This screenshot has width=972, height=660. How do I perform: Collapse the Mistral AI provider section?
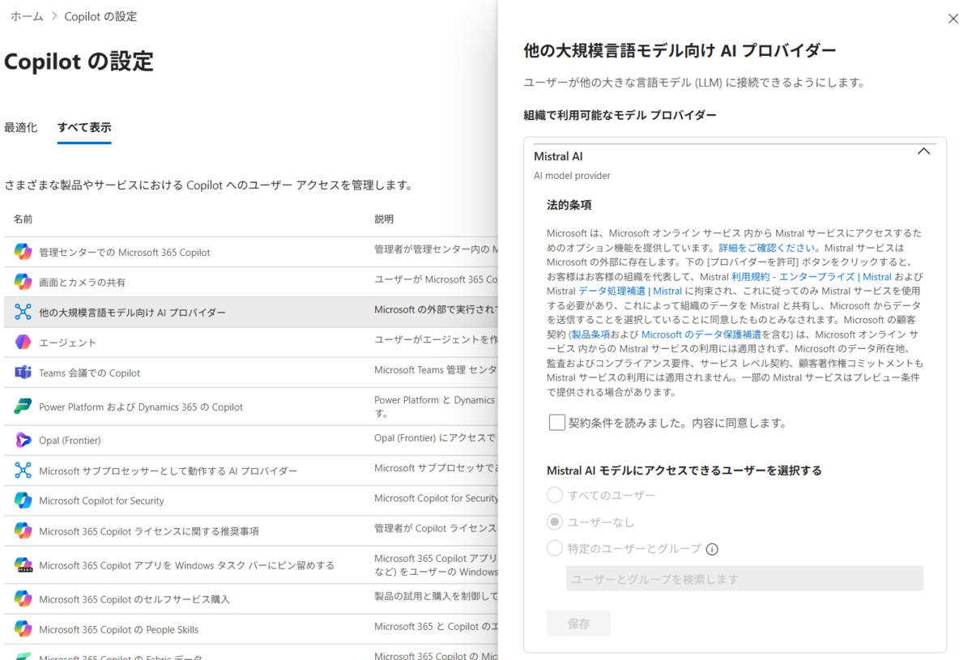[x=923, y=151]
